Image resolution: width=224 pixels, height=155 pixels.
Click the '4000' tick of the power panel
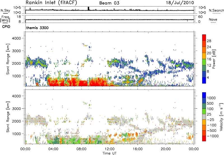click(16, 38)
